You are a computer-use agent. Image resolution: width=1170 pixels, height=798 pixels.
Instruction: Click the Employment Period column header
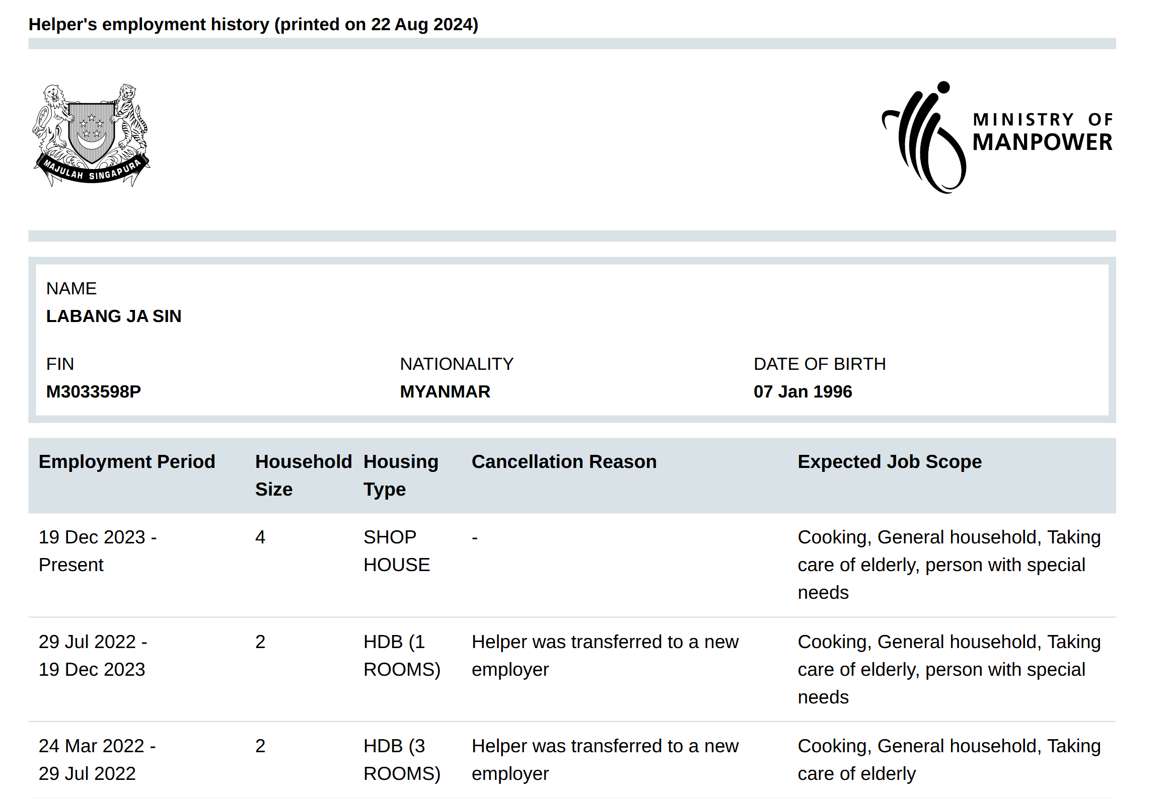[x=127, y=461]
